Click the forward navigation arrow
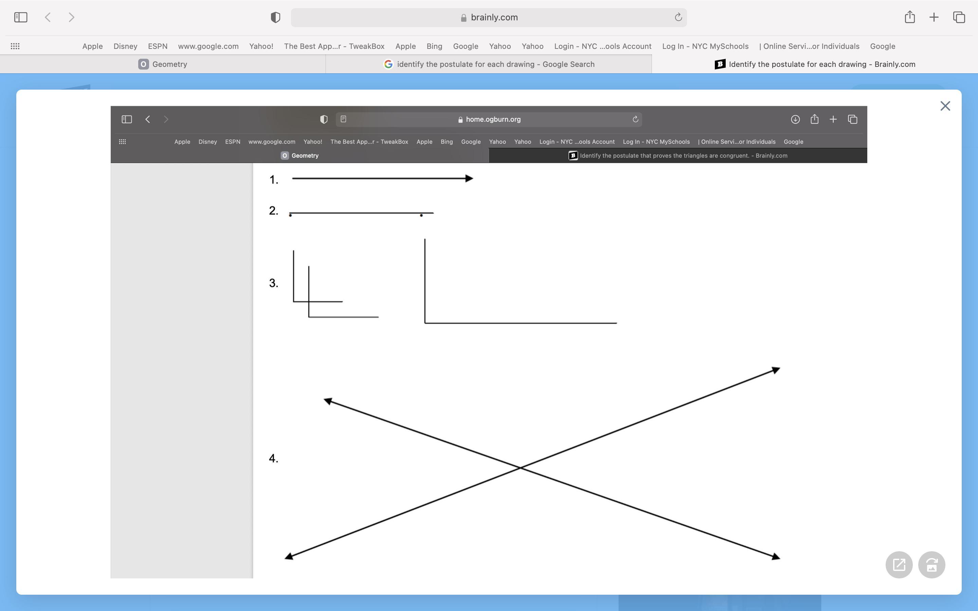Image resolution: width=978 pixels, height=611 pixels. (x=72, y=17)
